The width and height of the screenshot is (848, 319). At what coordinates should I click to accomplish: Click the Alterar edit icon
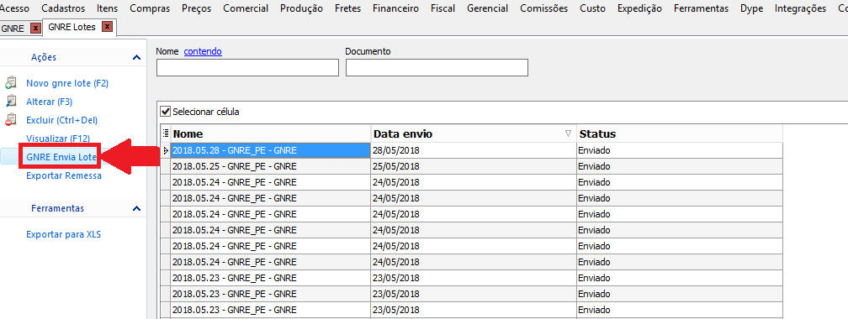(x=11, y=102)
